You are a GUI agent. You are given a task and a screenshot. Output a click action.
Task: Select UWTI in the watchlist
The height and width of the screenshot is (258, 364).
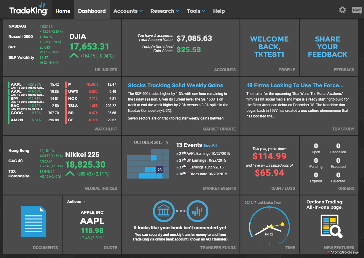point(91,92)
